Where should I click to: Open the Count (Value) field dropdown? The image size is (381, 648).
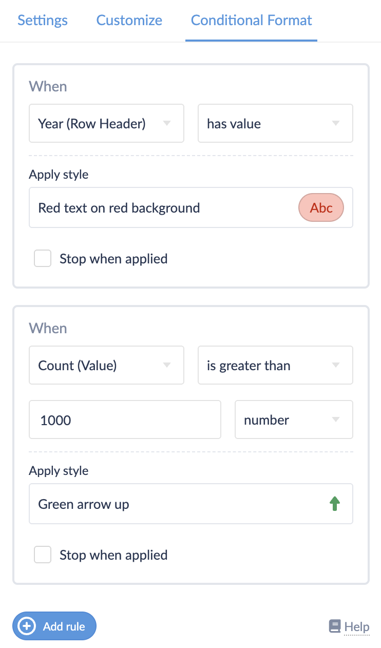click(106, 365)
